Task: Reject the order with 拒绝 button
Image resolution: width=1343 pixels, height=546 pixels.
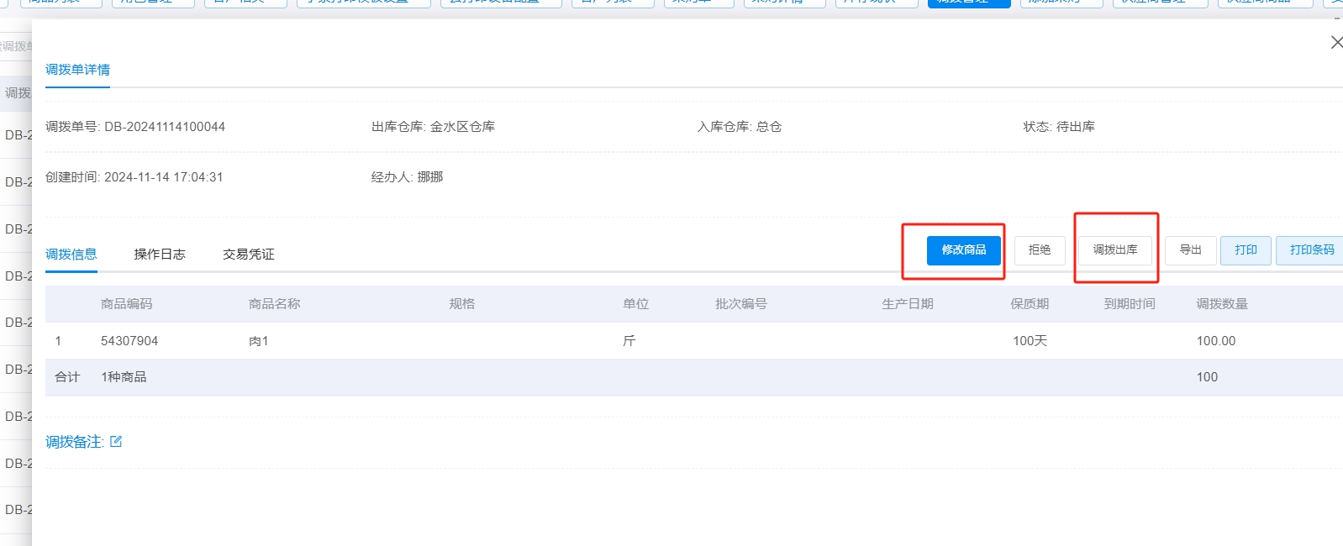Action: coord(1040,250)
